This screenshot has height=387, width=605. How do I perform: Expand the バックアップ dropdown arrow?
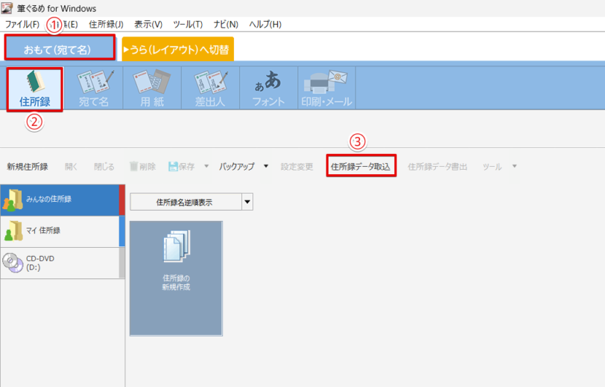tap(266, 166)
